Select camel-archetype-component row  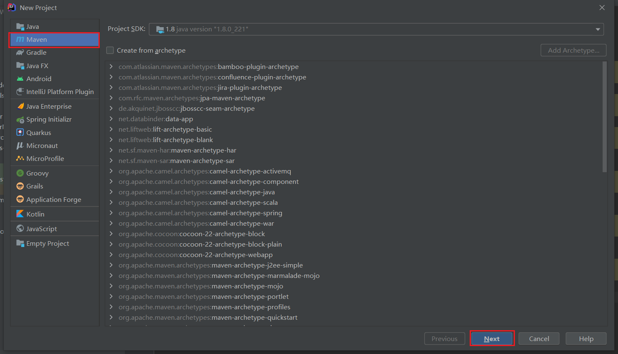(354, 181)
